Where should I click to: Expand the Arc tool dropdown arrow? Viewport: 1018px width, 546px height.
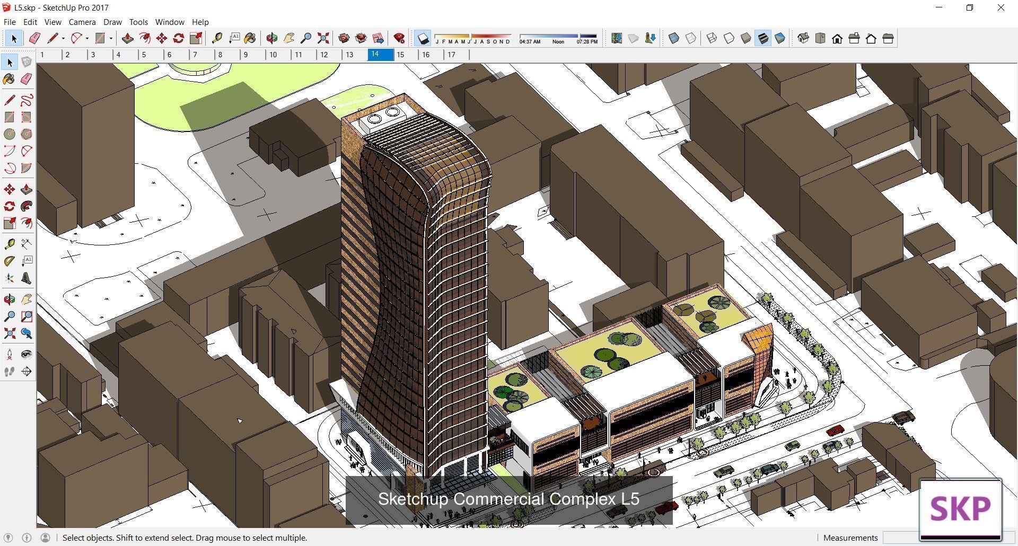click(87, 38)
